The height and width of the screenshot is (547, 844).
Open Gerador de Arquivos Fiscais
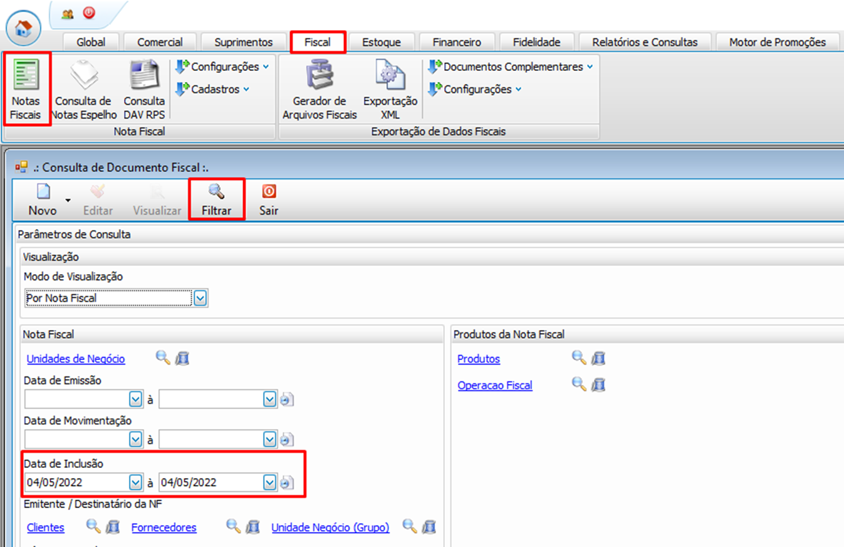[x=320, y=89]
